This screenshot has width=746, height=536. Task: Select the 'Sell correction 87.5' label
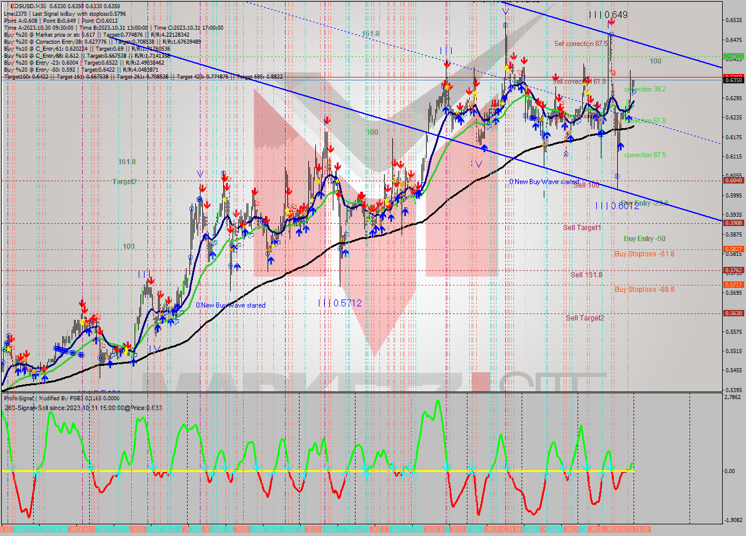coord(581,44)
